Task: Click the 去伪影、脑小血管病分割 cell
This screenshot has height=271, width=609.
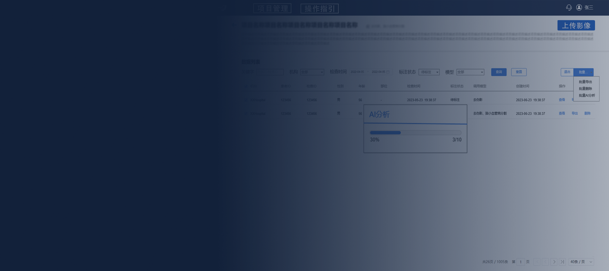Action: 490,114
